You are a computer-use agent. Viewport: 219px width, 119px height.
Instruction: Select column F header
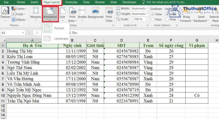[x=171, y=40]
